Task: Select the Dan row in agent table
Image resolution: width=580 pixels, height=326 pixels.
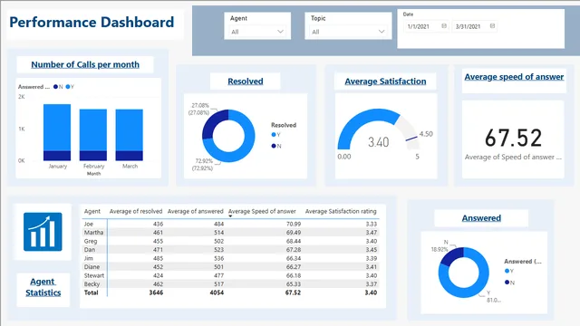Action: (x=230, y=250)
